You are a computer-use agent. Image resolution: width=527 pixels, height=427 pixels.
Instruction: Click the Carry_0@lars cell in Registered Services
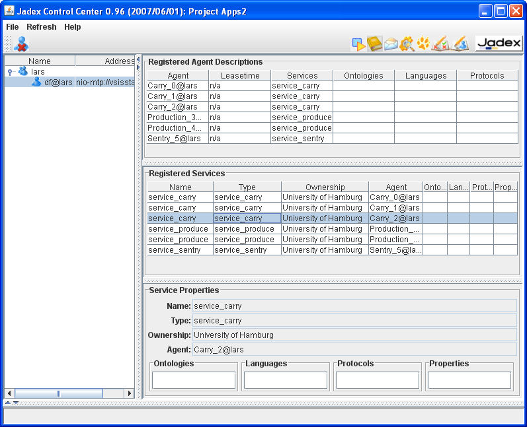(x=395, y=197)
